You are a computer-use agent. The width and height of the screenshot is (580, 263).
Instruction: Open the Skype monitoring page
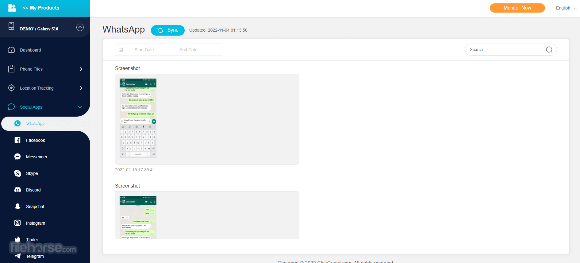point(32,173)
